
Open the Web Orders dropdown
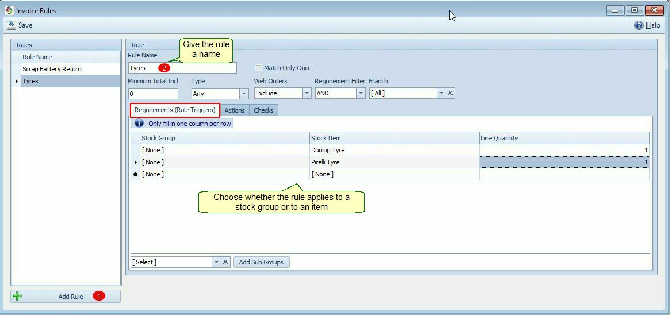point(307,93)
